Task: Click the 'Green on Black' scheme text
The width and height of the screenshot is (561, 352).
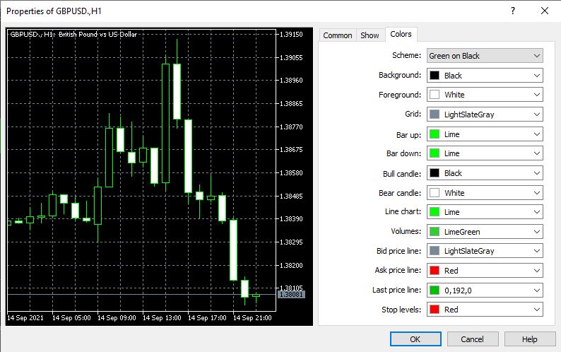Action: pyautogui.click(x=454, y=56)
